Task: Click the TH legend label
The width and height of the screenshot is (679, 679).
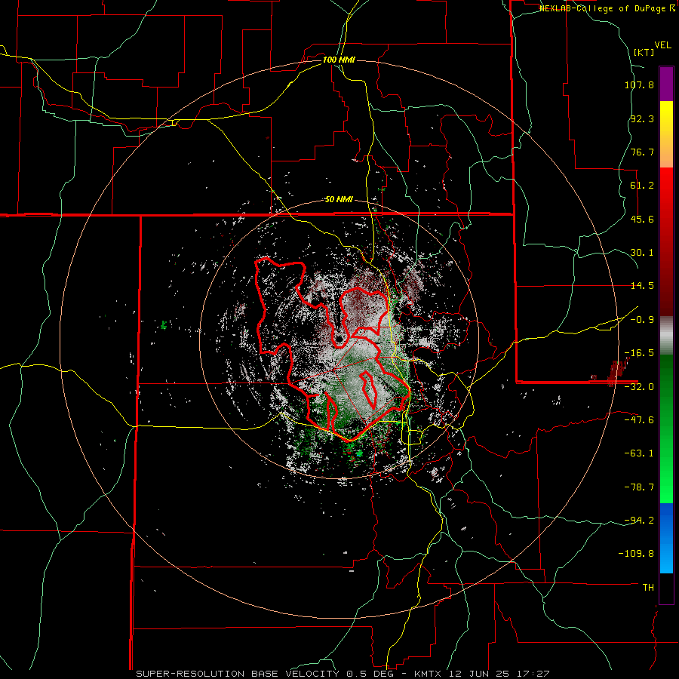Action: tap(648, 587)
